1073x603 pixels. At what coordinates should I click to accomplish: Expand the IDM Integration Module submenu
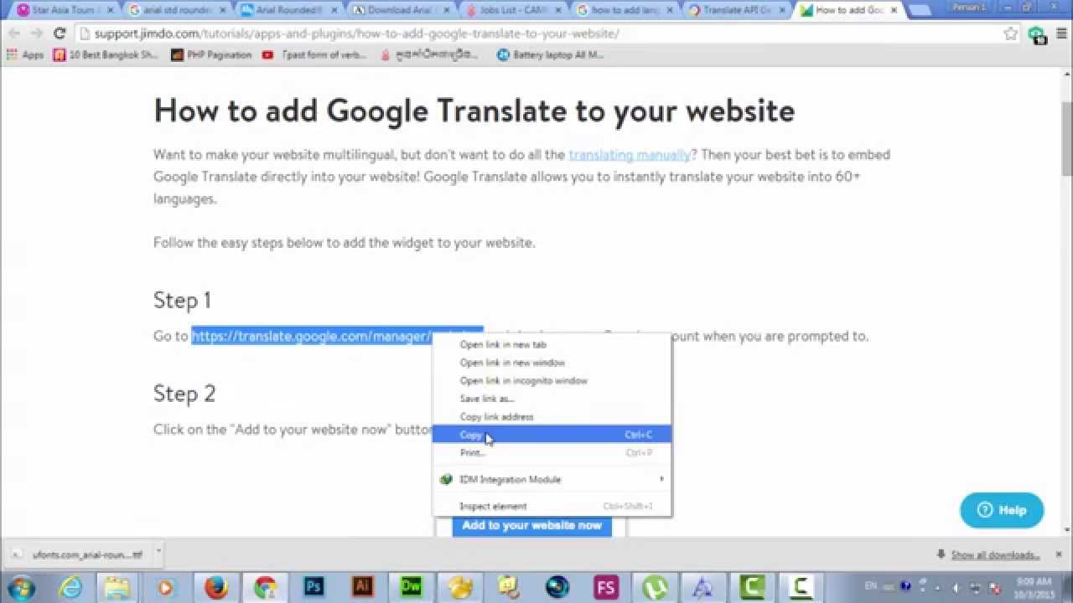pyautogui.click(x=552, y=479)
